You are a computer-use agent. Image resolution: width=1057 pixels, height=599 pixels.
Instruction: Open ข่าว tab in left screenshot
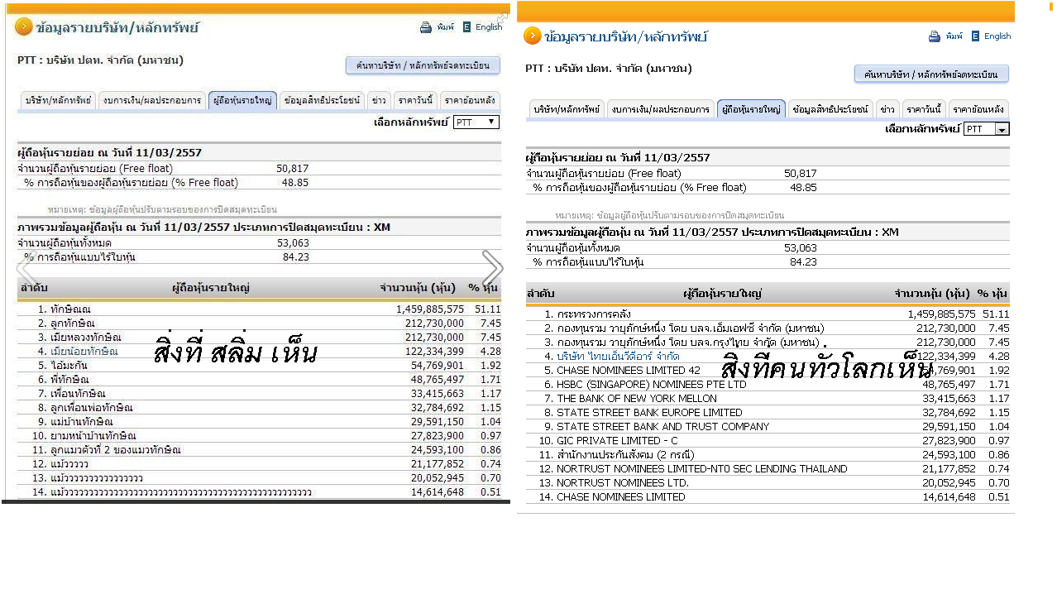(x=379, y=100)
